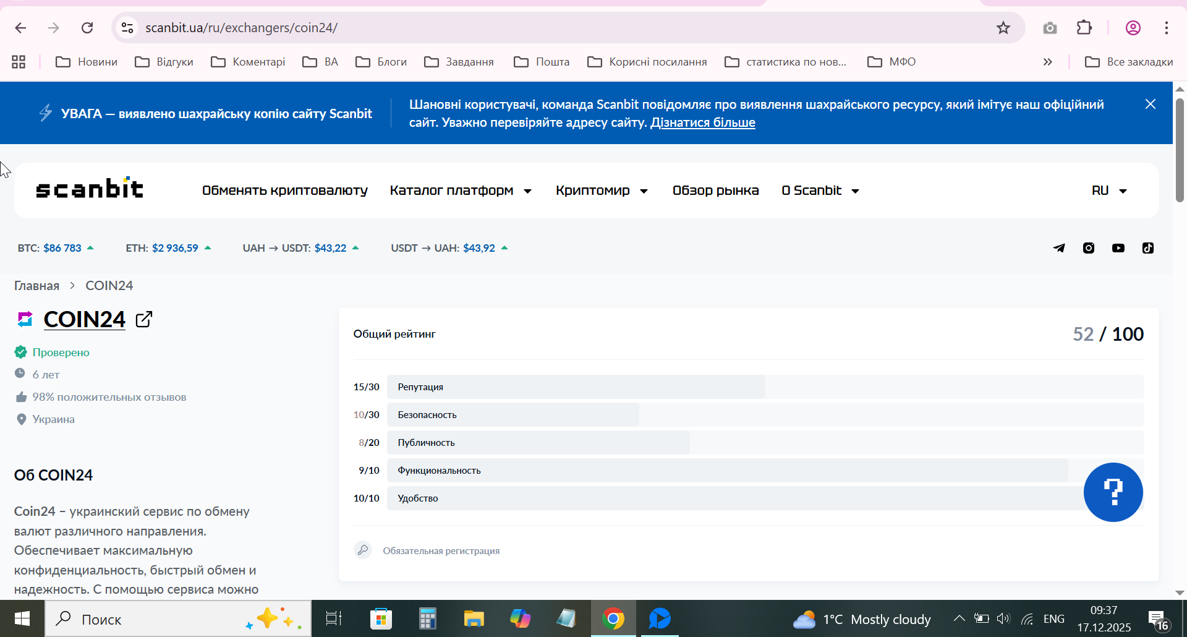The height and width of the screenshot is (637, 1187).
Task: Open the Корисні посилання bookmarks folder
Action: pos(647,62)
